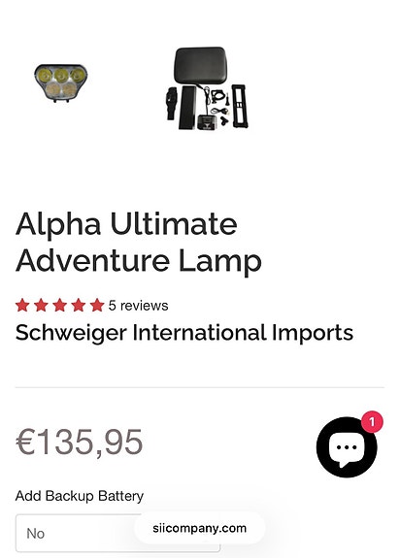Open Schweiger International Imports vendor link
400x558 pixels.
tap(184, 333)
